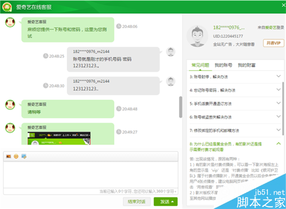Switch to the 我的账号 tab

pyautogui.click(x=223, y=65)
